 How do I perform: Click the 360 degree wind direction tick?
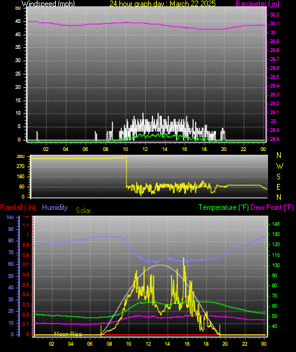20,157
